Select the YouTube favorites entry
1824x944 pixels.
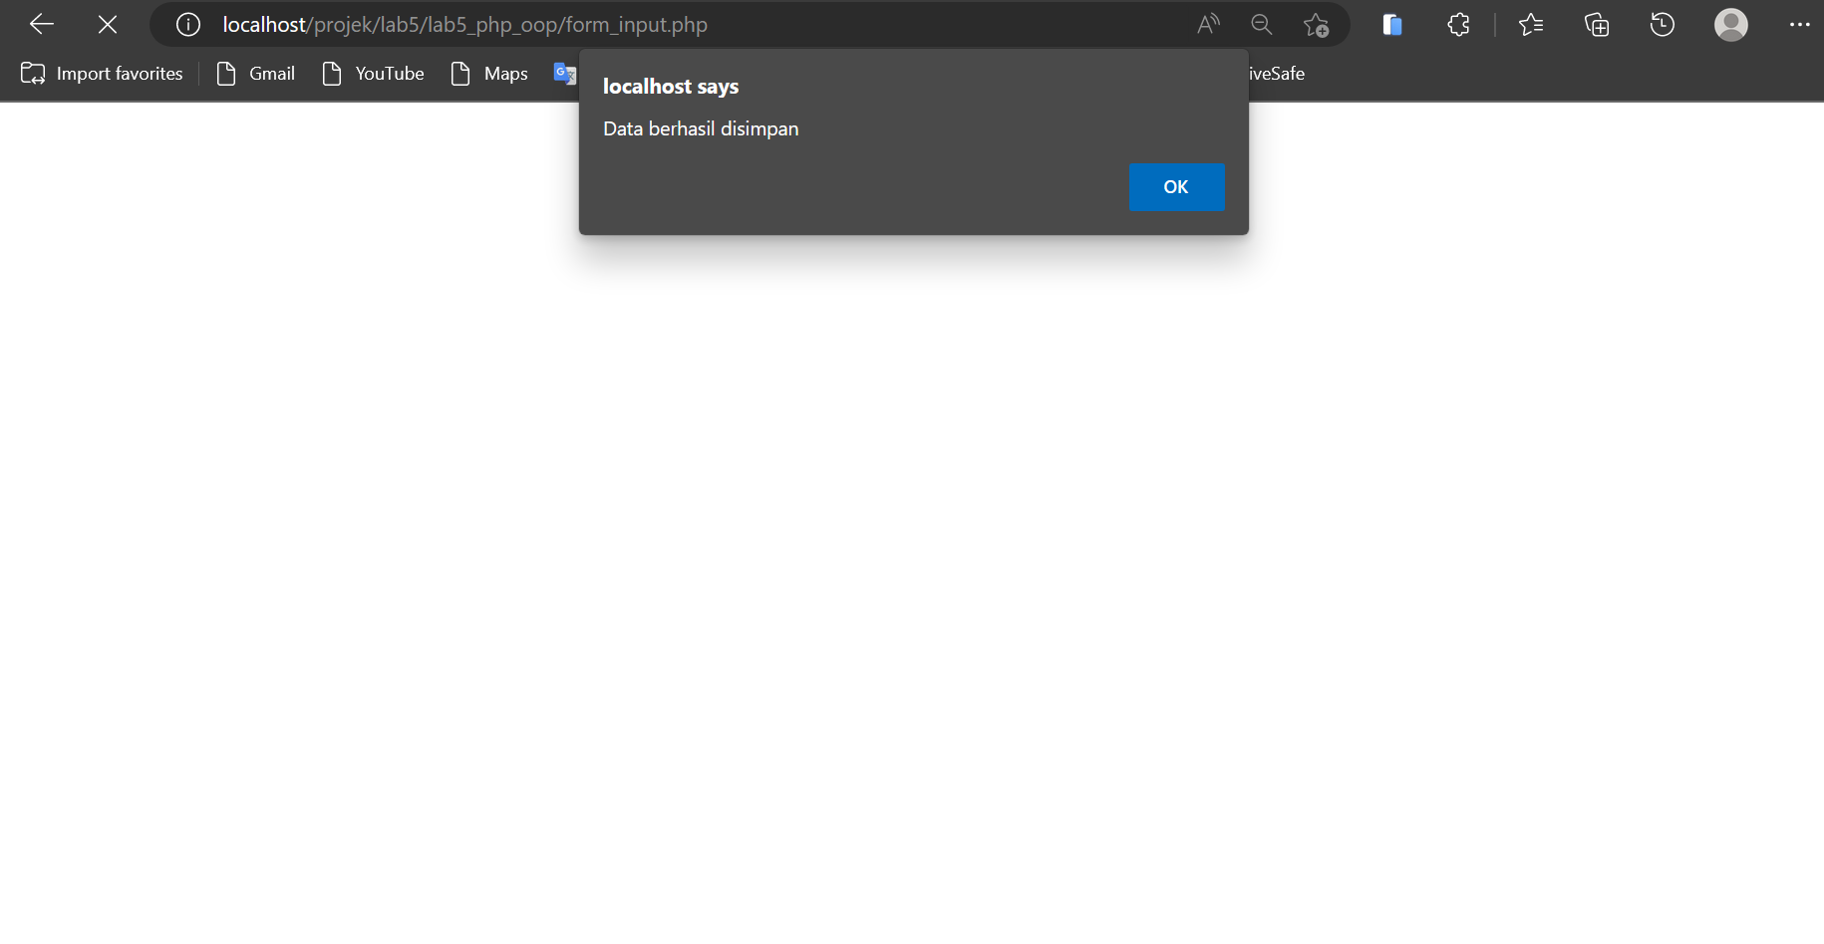pos(372,73)
